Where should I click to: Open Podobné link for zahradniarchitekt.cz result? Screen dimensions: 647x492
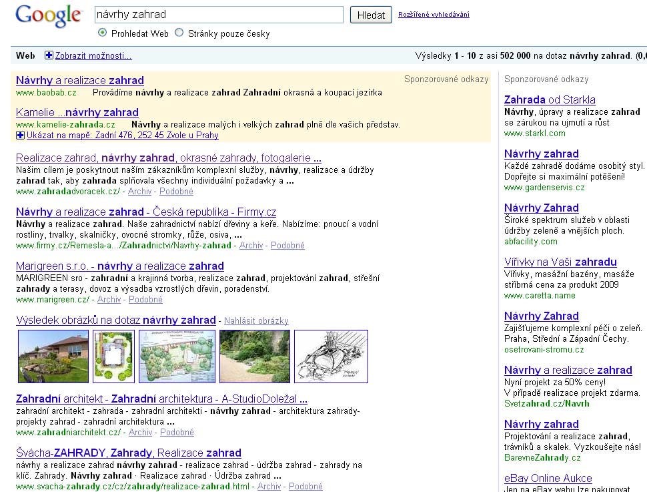177,432
